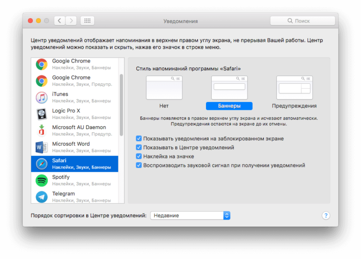Close the Уведомления window with red button
This screenshot has height=259, width=361.
pos(30,21)
